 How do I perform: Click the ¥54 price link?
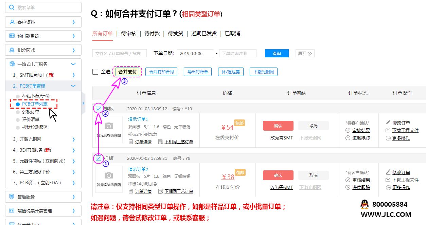[x=227, y=127]
